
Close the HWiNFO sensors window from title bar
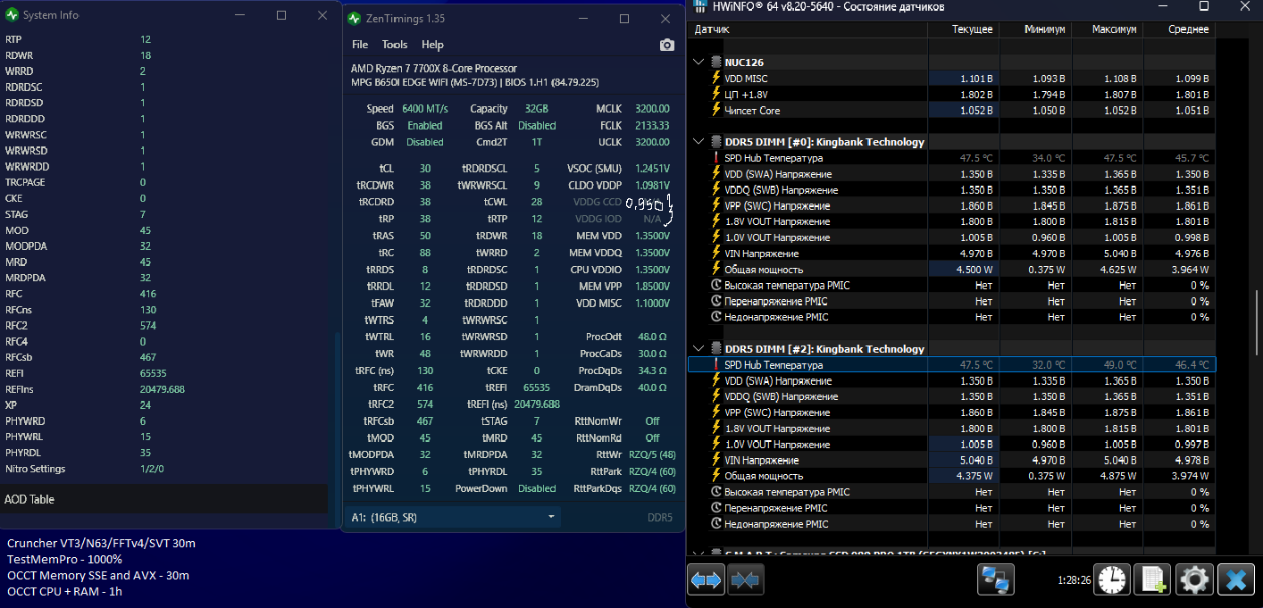[x=1243, y=7]
